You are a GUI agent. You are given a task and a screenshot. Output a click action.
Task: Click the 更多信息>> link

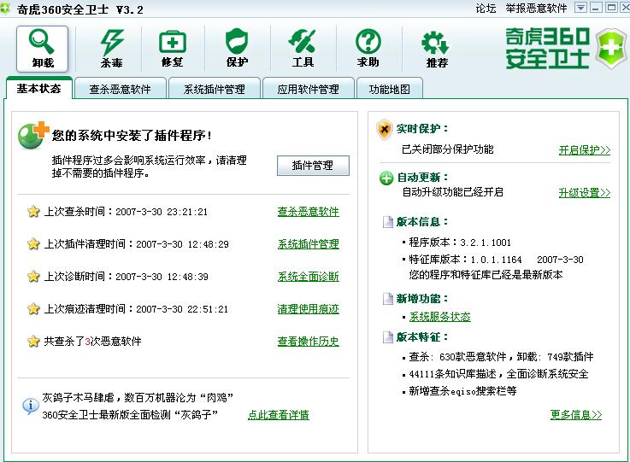tap(576, 415)
